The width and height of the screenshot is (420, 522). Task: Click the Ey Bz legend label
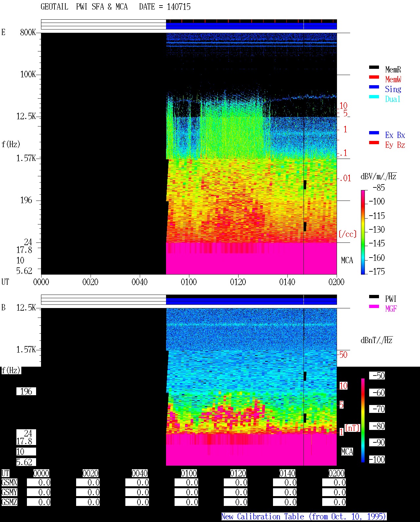(x=395, y=145)
